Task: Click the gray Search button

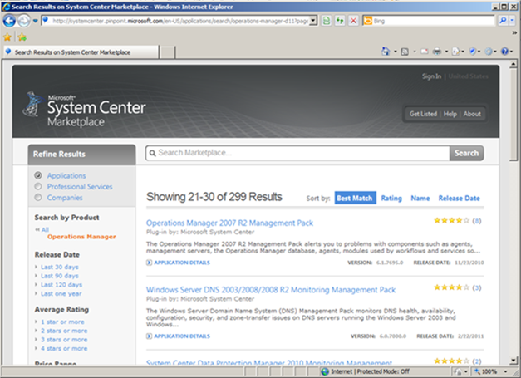Action: (x=466, y=153)
